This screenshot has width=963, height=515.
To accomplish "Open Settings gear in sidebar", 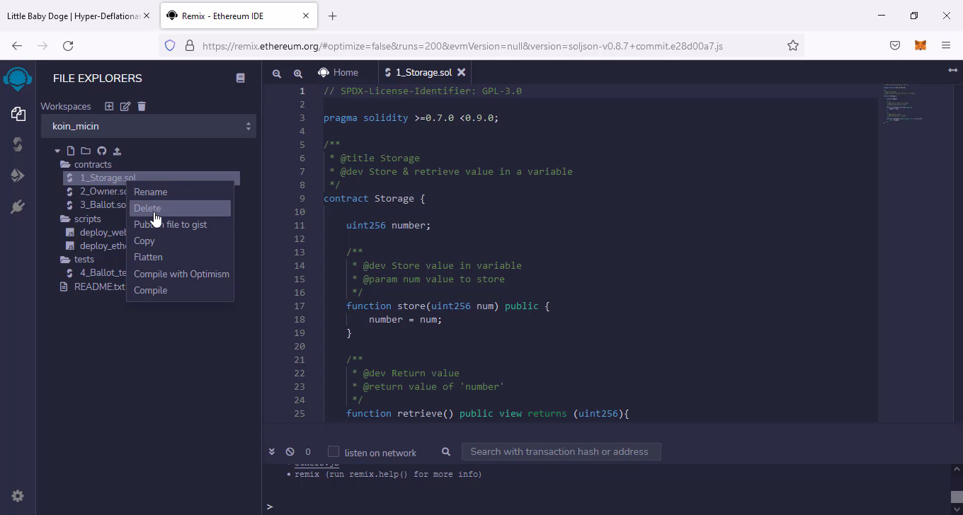I will point(18,496).
